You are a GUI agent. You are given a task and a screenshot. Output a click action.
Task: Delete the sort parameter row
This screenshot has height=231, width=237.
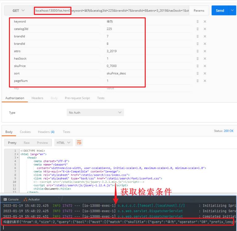pos(205,73)
